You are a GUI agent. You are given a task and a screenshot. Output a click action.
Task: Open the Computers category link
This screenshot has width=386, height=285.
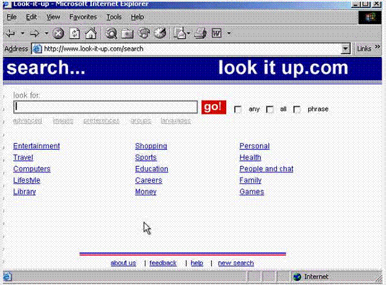pyautogui.click(x=32, y=169)
